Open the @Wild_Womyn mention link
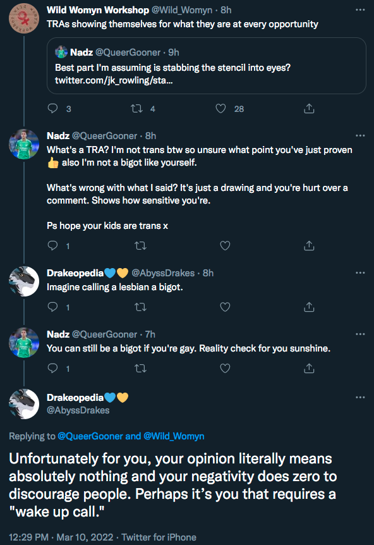This screenshot has height=545, width=374. coord(174,436)
